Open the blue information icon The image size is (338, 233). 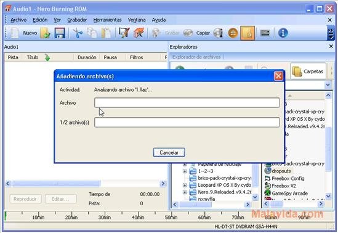(283, 33)
